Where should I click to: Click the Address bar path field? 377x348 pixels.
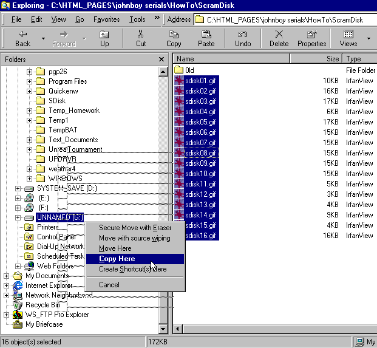[x=285, y=20]
